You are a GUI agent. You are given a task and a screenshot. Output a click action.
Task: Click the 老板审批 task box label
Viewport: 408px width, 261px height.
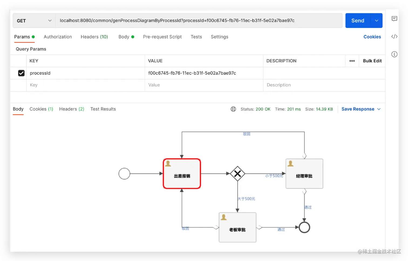237,230
